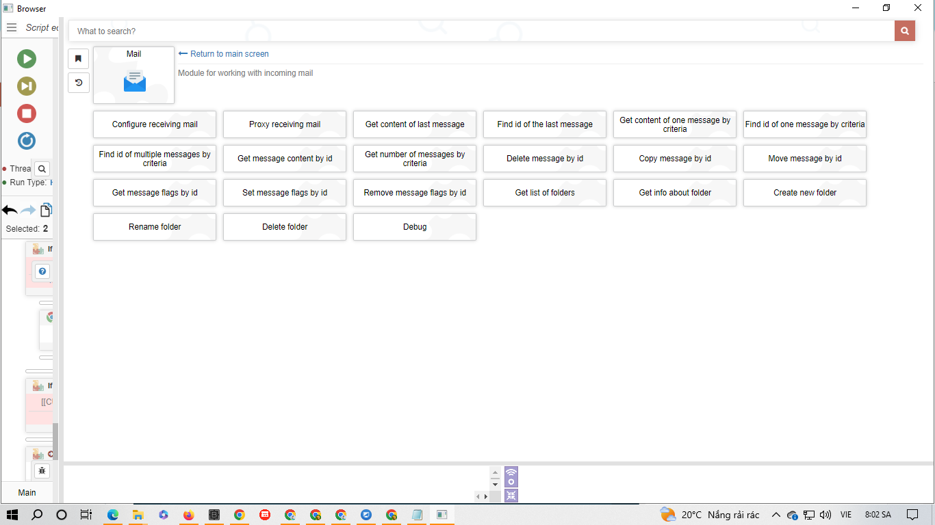
Task: Click the red search magnifier button
Action: [904, 31]
